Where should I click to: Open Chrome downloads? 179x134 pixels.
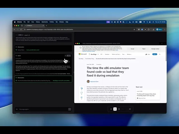[153, 30]
